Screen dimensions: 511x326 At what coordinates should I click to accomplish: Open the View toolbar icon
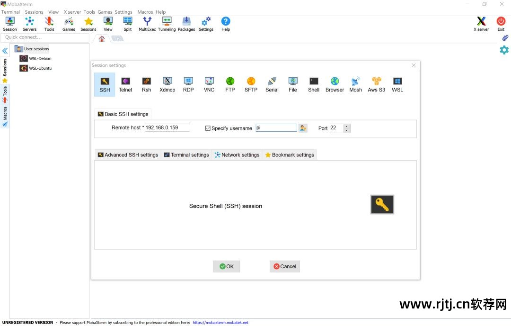(x=108, y=24)
